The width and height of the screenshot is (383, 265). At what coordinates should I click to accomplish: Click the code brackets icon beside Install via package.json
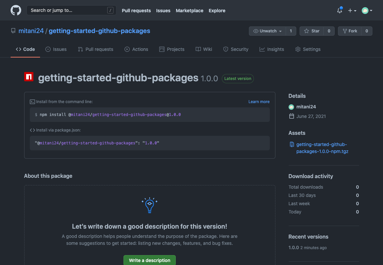pos(32,130)
